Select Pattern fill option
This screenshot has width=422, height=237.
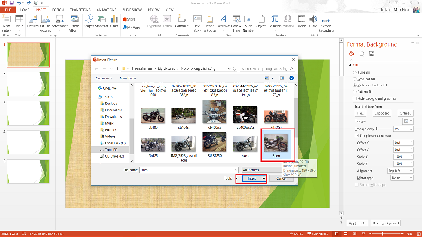[x=354, y=92]
